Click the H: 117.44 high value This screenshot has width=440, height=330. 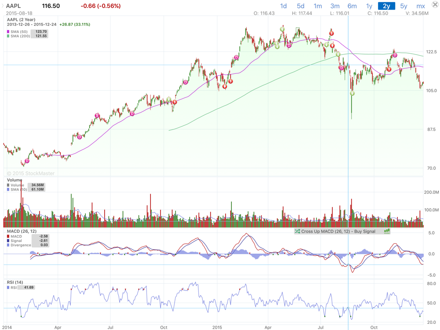pos(302,13)
